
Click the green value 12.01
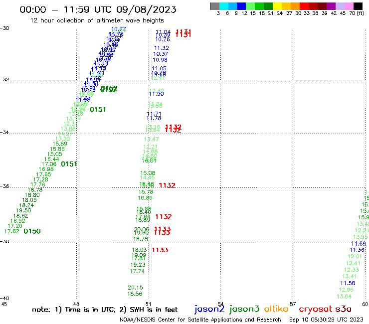click(x=355, y=257)
